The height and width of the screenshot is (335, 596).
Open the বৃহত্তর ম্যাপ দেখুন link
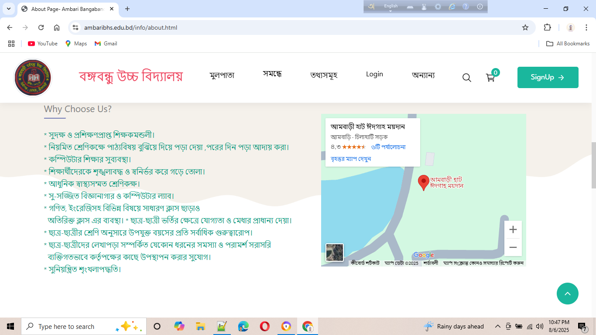[x=351, y=159]
